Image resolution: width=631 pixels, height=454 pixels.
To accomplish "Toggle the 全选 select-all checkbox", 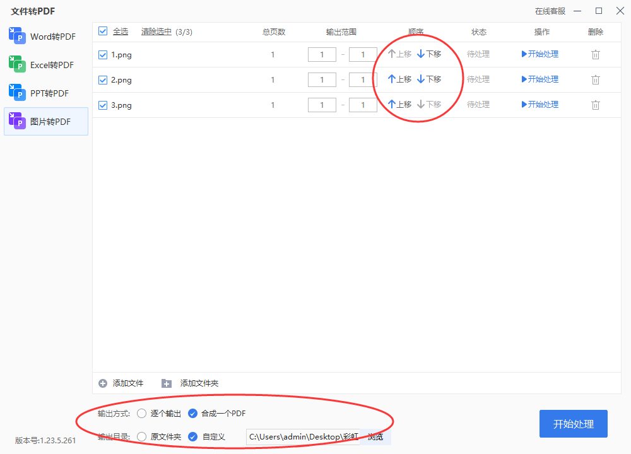I will click(x=103, y=32).
